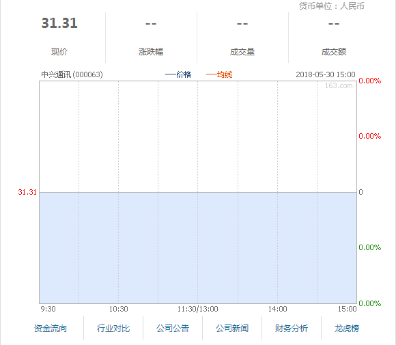396x345 pixels.
Task: Click the 10:30 time axis label
Action: (118, 309)
